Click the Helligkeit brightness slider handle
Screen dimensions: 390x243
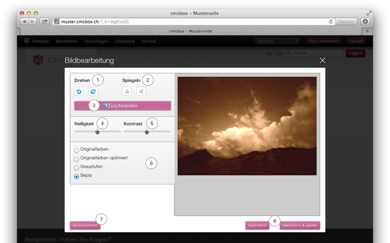(97, 132)
